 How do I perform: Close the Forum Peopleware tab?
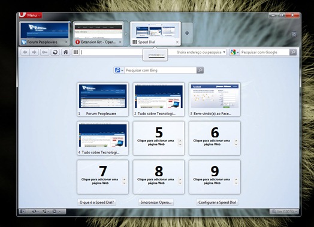(67, 43)
